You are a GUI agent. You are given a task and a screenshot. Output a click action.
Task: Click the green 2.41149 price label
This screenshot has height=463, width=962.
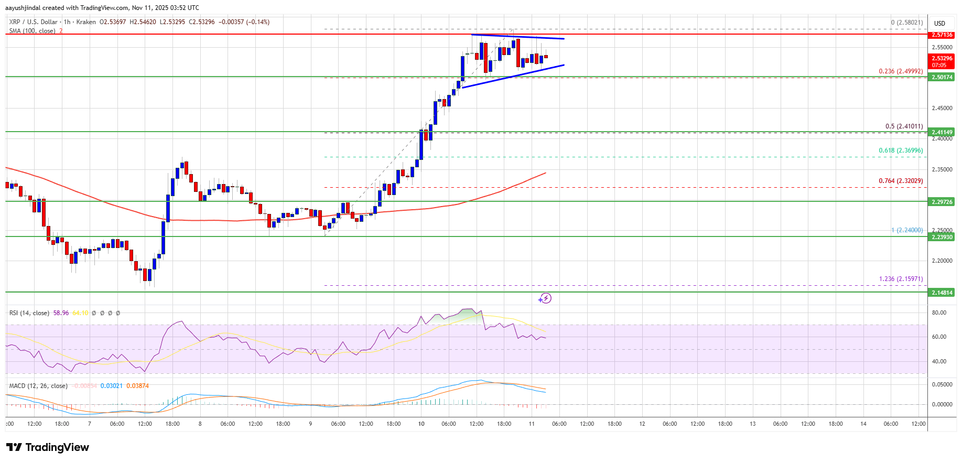coord(942,132)
